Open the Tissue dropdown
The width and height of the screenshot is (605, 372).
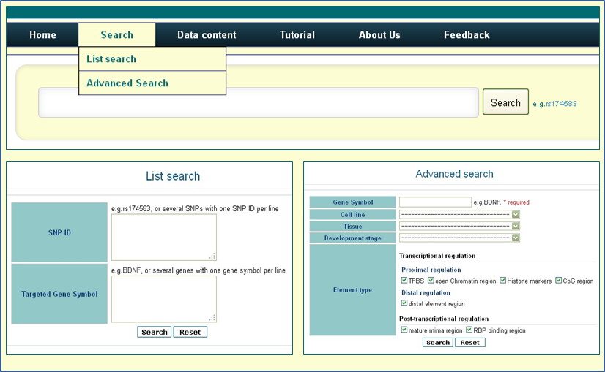point(459,227)
